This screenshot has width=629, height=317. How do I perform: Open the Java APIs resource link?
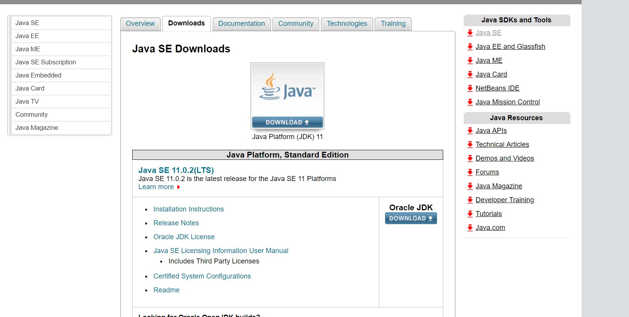(491, 131)
